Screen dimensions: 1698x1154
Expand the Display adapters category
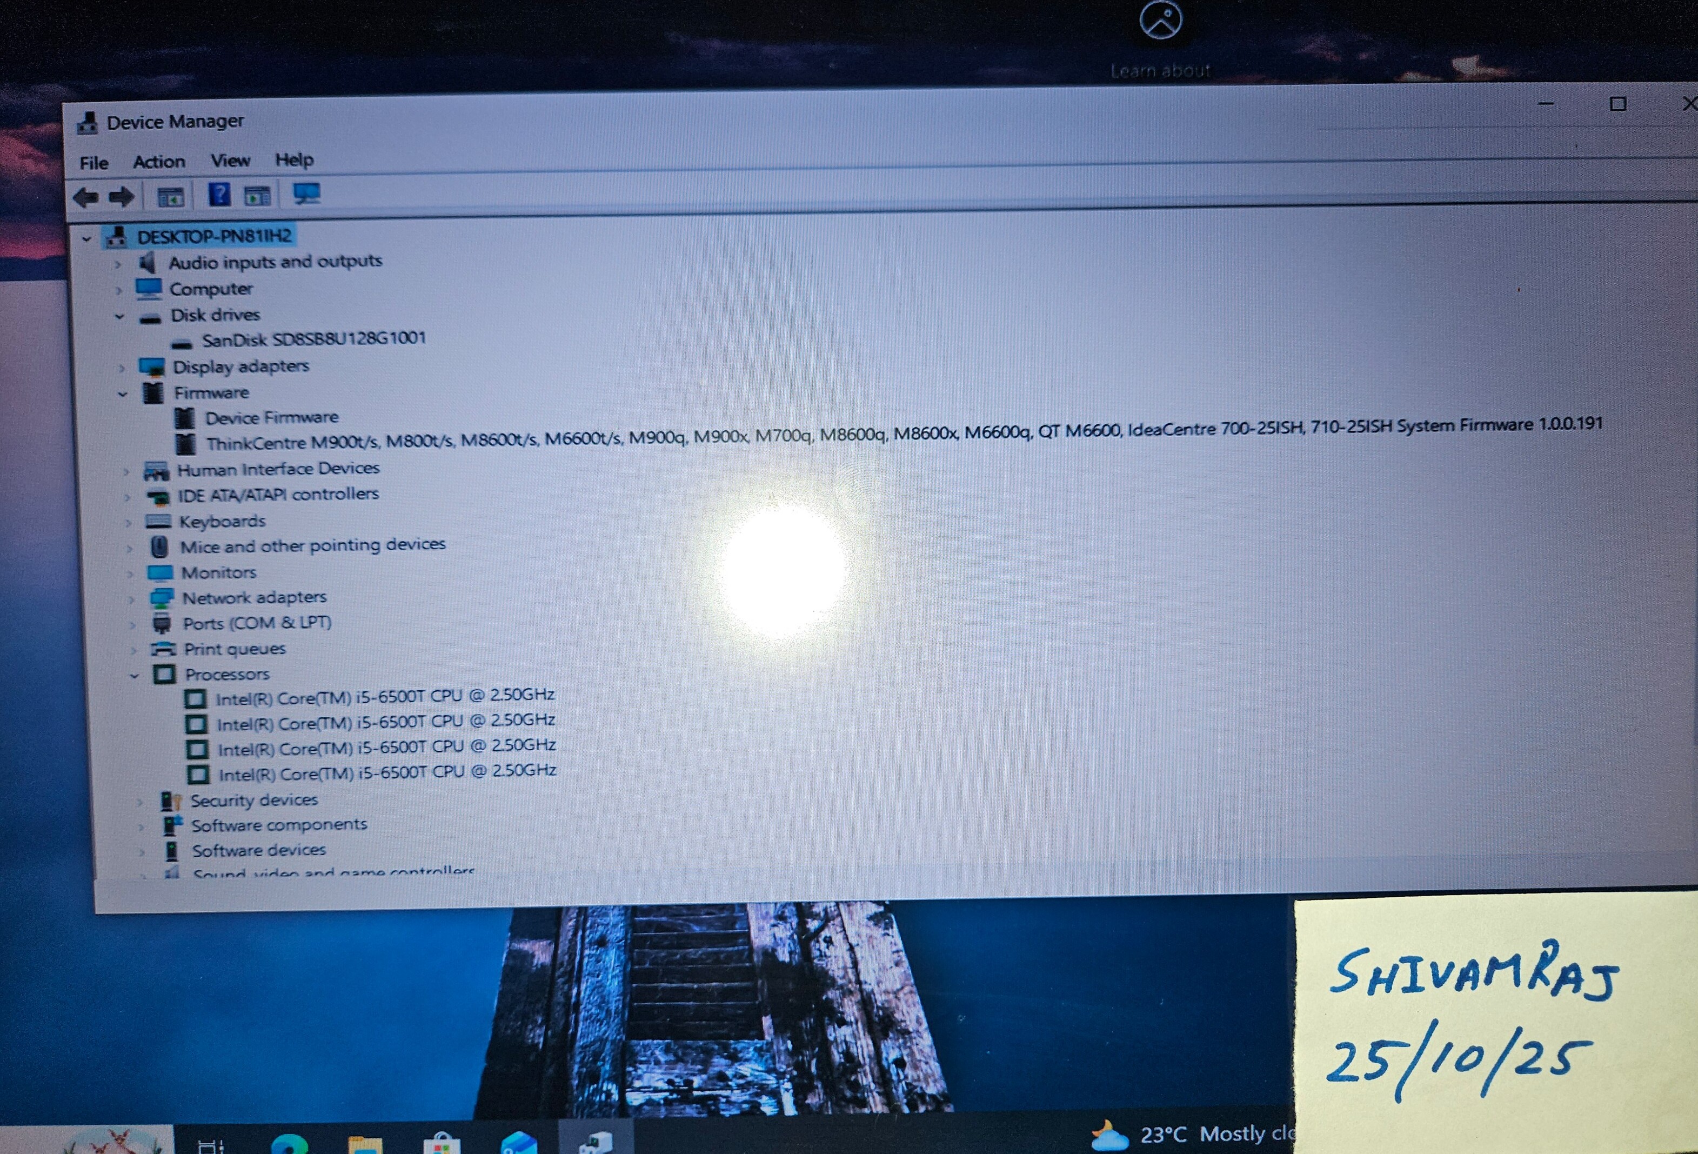coord(121,368)
